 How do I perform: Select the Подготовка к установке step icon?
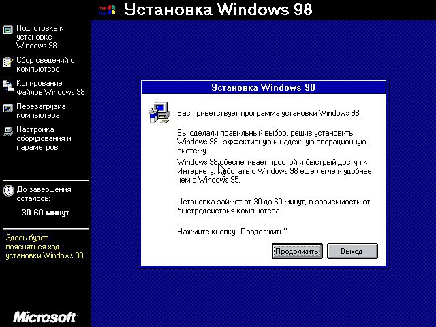point(7,29)
